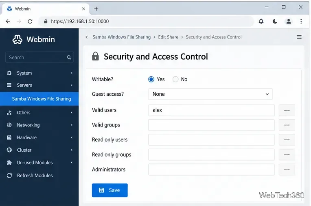311x206 pixels.
Task: Click the System gear icon
Action: [9, 73]
